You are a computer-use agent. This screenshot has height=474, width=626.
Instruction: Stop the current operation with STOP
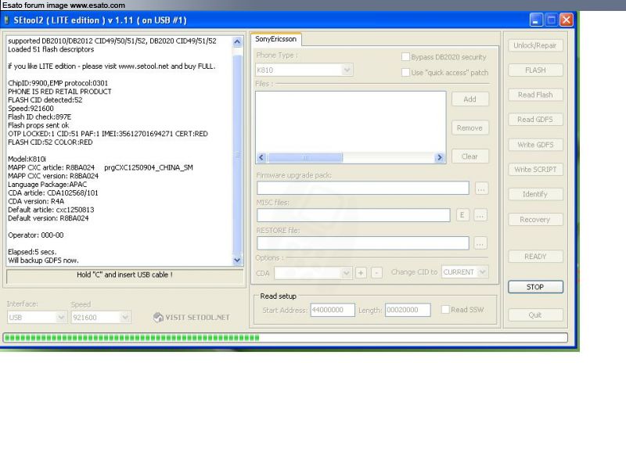[535, 287]
